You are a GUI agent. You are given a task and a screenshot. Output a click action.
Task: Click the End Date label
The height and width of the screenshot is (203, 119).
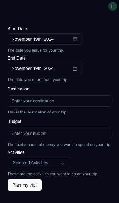coord(17,58)
